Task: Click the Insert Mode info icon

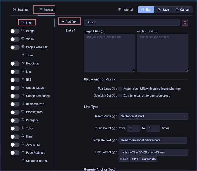Action: coord(113,117)
